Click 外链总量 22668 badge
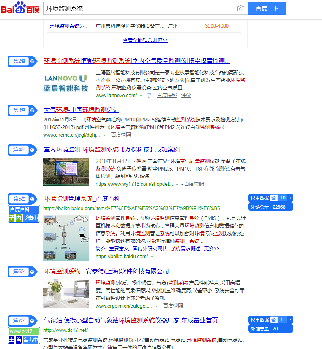This screenshot has width=322, height=349. 270,207
